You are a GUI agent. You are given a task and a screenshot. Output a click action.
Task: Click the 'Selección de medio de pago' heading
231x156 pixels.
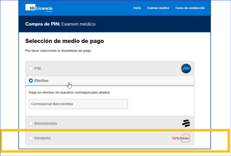(x=64, y=41)
